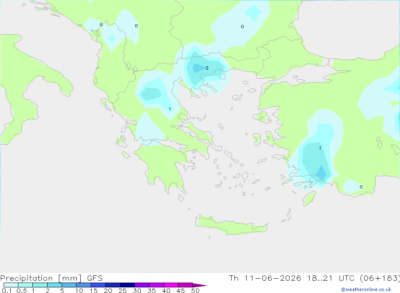Viewport: 400px width, 293px height.
Task: Open the weatheronline.co.uk copyright link
Action: [x=366, y=289]
